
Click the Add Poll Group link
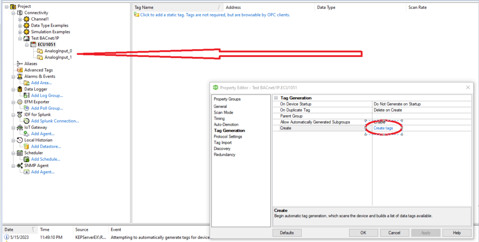coord(47,108)
